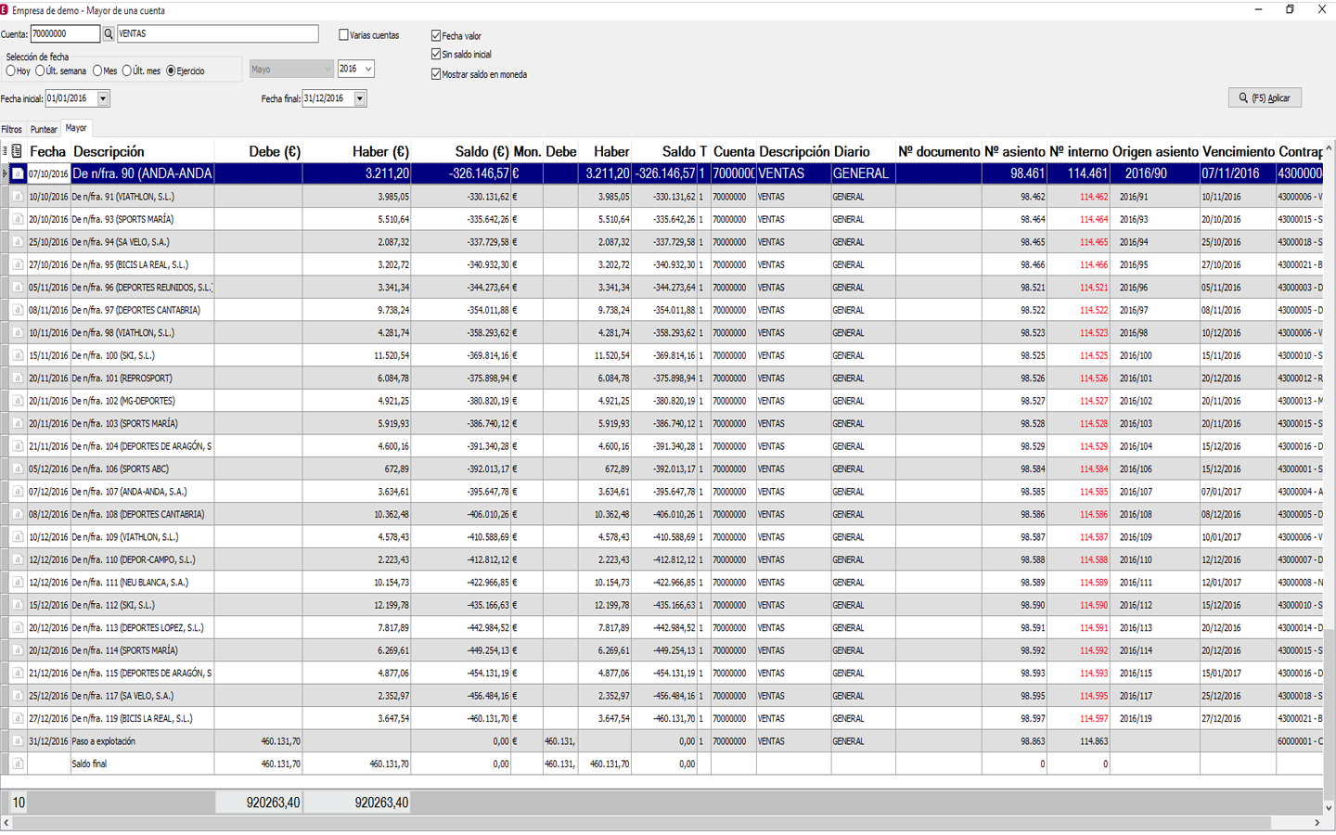This screenshot has width=1336, height=835.
Task: Click the document icon in the grid header
Action: [x=17, y=151]
